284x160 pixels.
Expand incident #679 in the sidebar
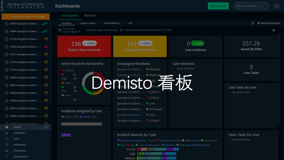point(7,23)
